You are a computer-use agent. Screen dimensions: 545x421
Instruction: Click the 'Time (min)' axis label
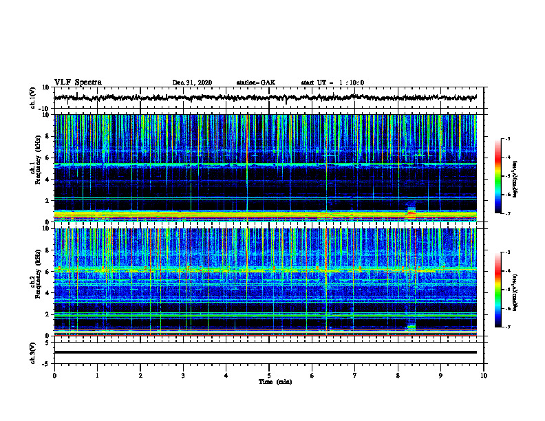pyautogui.click(x=275, y=382)
